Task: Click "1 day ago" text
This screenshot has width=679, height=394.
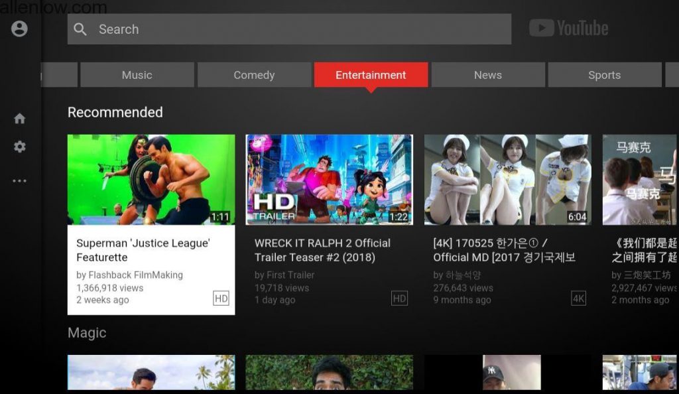Action: tap(275, 300)
